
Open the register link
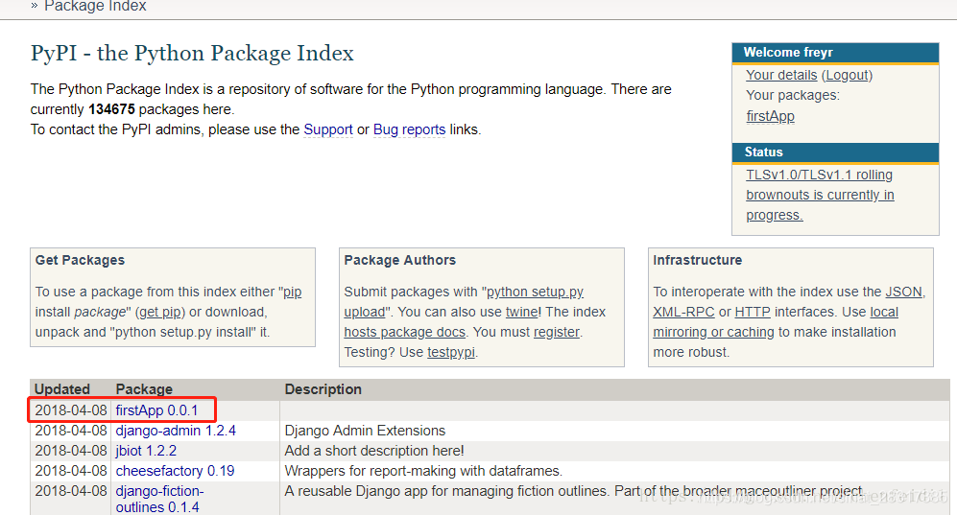557,332
